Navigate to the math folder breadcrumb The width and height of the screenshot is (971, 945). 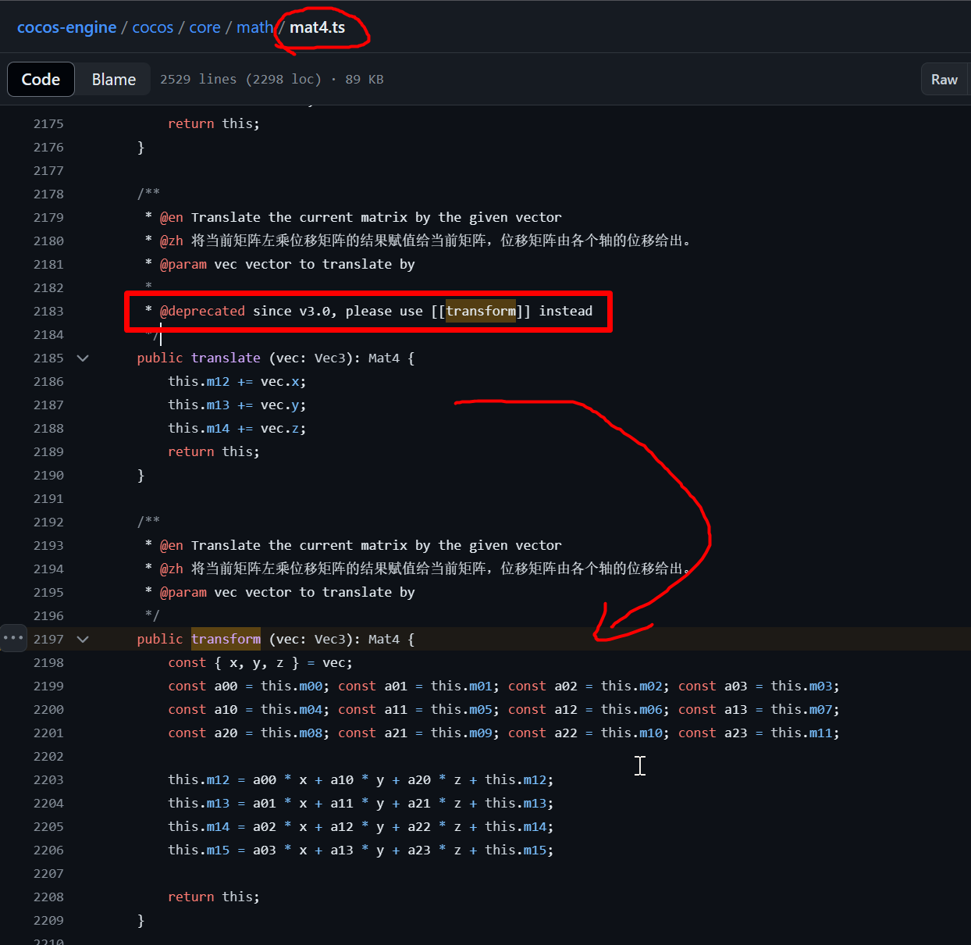[x=254, y=27]
